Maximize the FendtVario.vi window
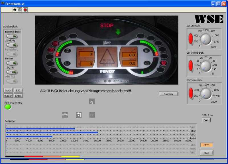 click(x=219, y=4)
